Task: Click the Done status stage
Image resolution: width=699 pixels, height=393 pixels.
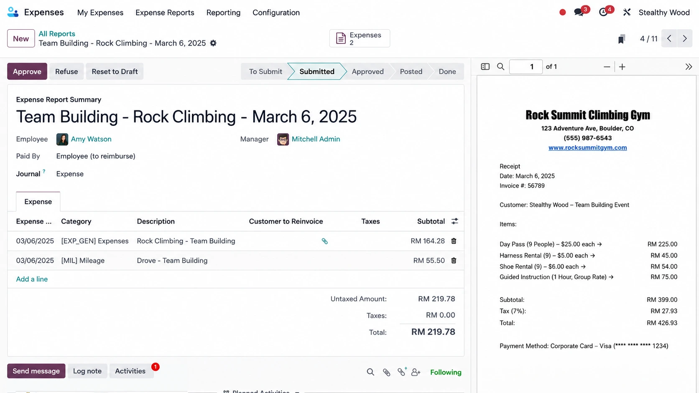Action: pos(447,71)
